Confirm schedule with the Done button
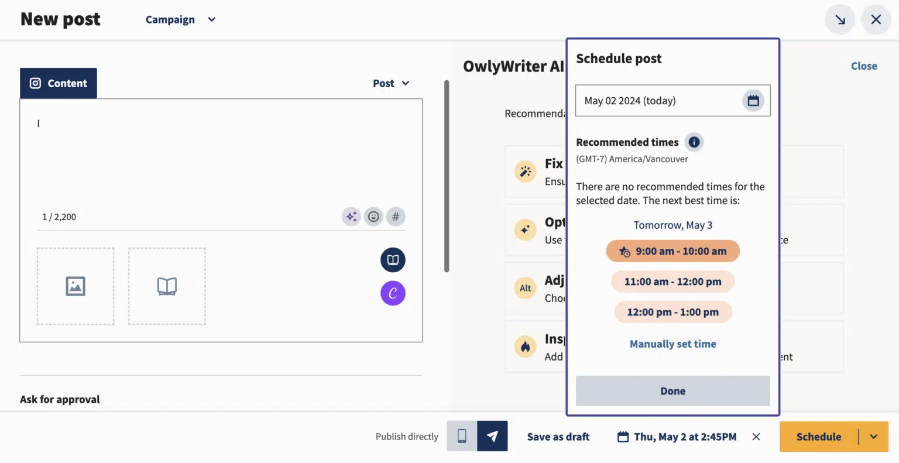899x463 pixels. tap(672, 390)
